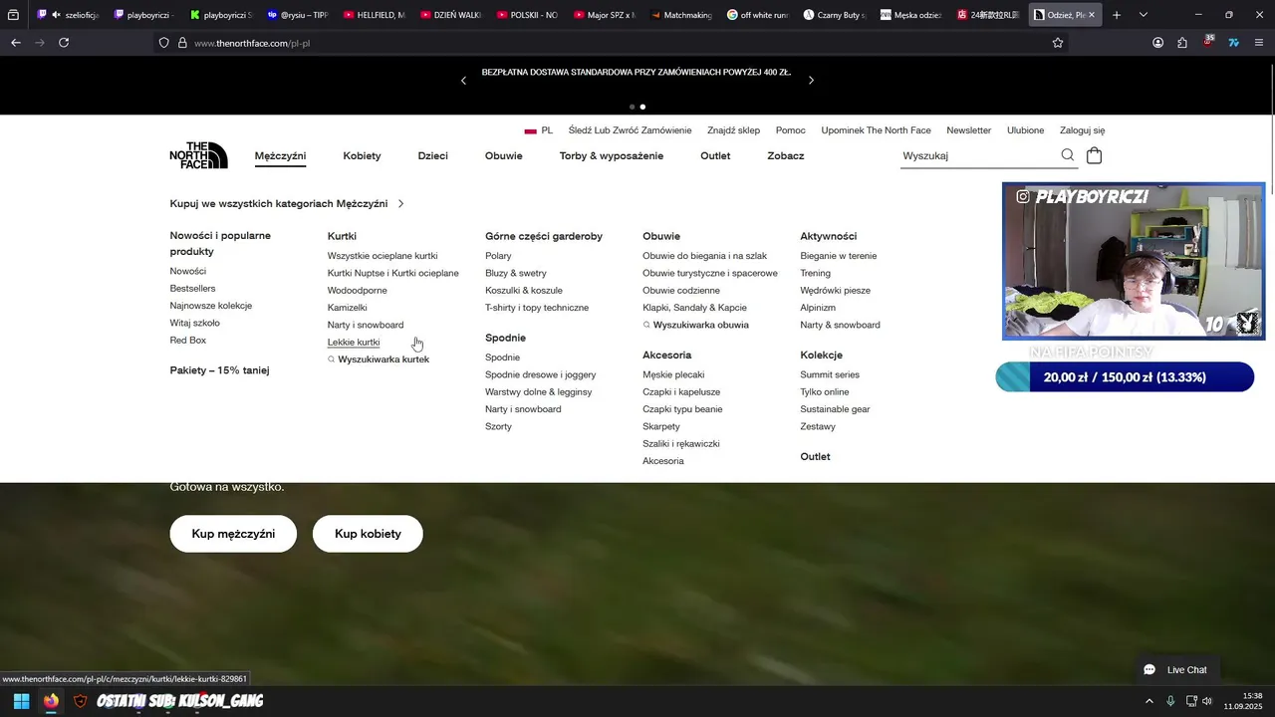Viewport: 1275px width, 717px height.
Task: Click previous promo banner arrow
Action: coord(463,81)
